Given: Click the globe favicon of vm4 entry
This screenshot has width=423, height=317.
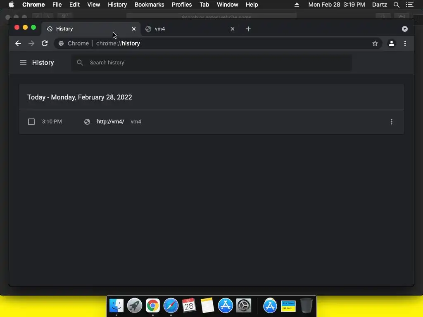Looking at the screenshot, I should 87,122.
